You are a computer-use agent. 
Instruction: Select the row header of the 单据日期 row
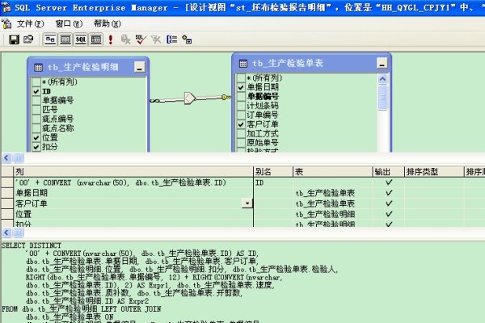tap(7, 193)
